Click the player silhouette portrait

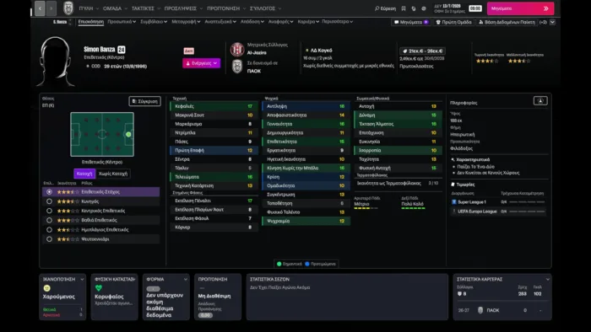point(56,62)
